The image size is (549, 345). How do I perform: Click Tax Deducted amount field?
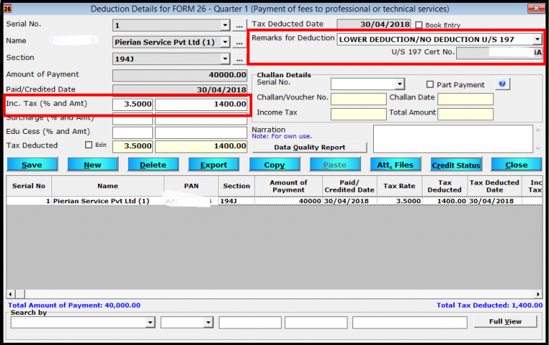pos(201,146)
